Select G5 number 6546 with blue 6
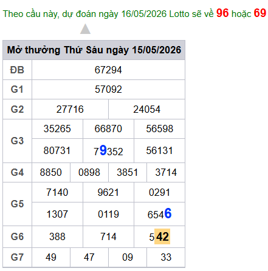Viewport: 268px width, 271px height. coord(159,213)
